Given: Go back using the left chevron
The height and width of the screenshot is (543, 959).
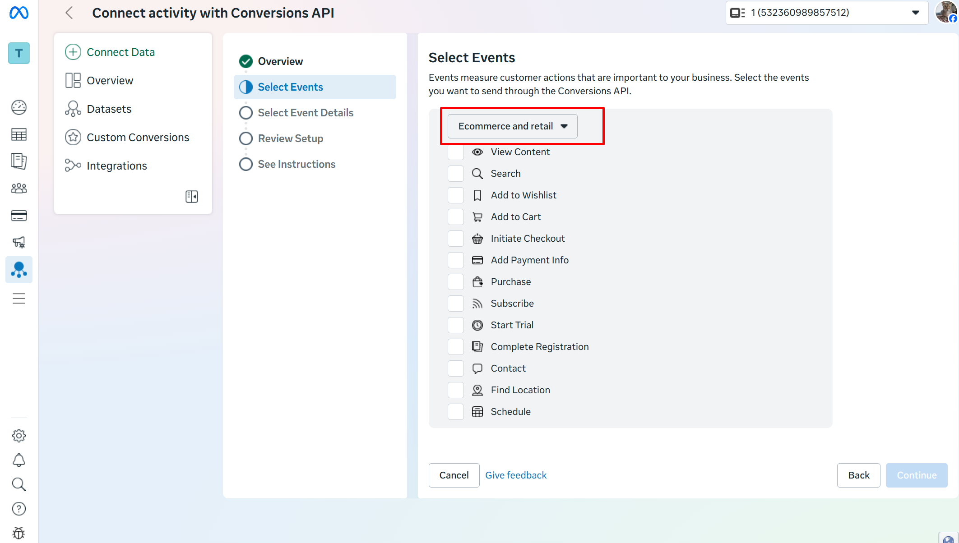Looking at the screenshot, I should [x=69, y=13].
